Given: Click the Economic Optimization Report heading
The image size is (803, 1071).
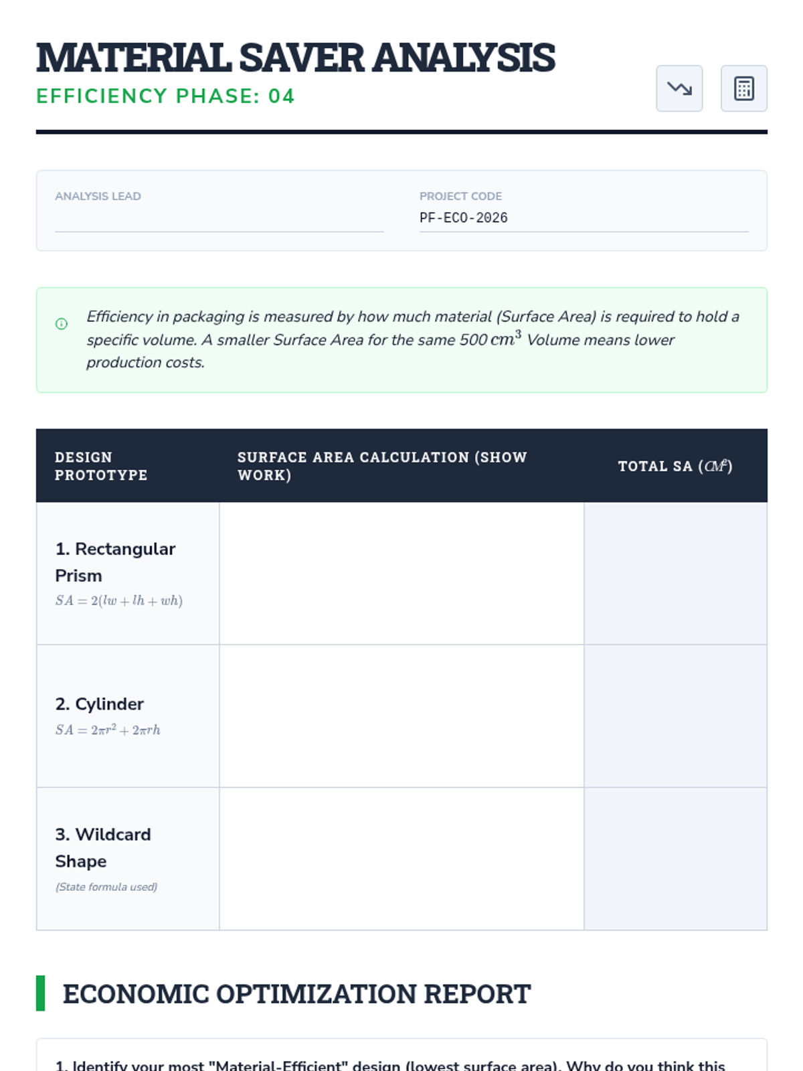Looking at the screenshot, I should (296, 994).
